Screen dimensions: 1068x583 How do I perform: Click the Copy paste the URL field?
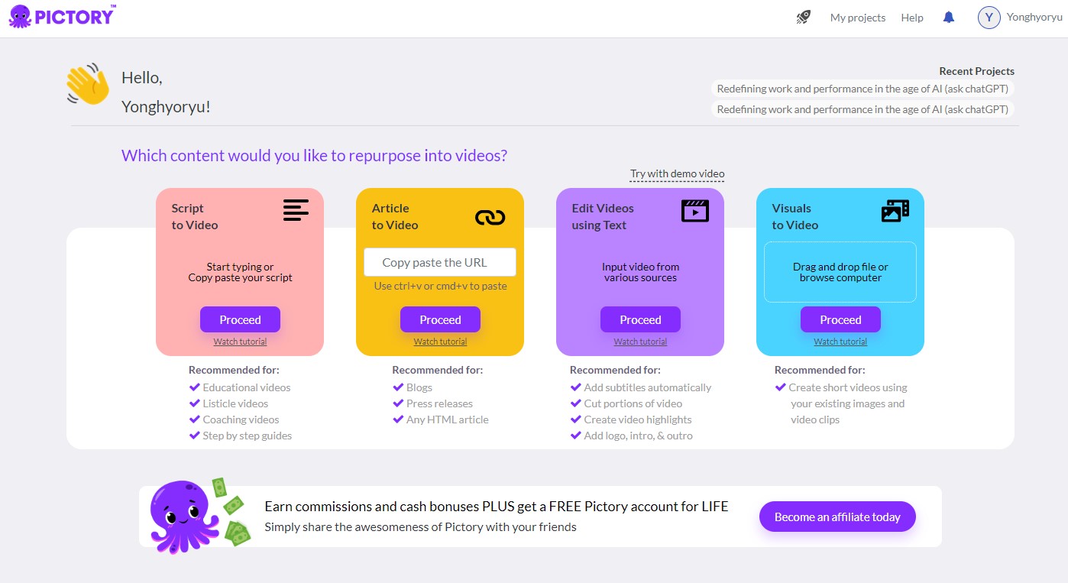(x=440, y=262)
